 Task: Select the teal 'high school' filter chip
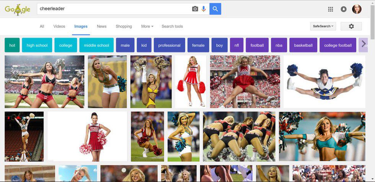click(37, 45)
